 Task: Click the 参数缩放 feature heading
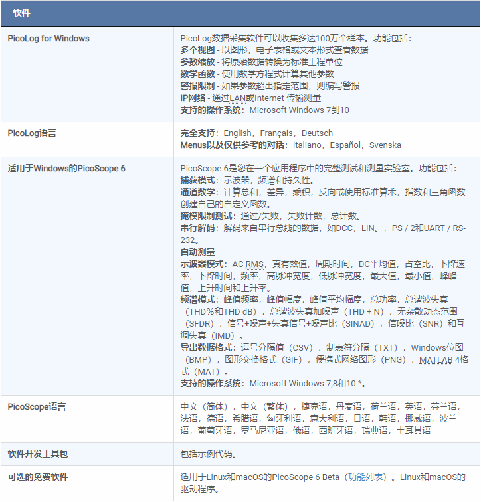click(197, 62)
